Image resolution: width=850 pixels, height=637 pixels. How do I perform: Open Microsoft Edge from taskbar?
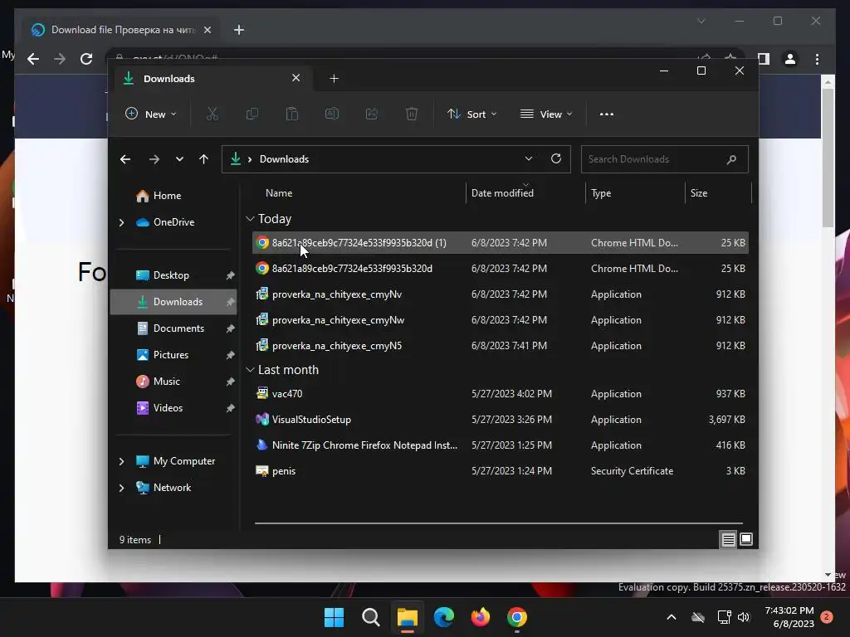444,617
